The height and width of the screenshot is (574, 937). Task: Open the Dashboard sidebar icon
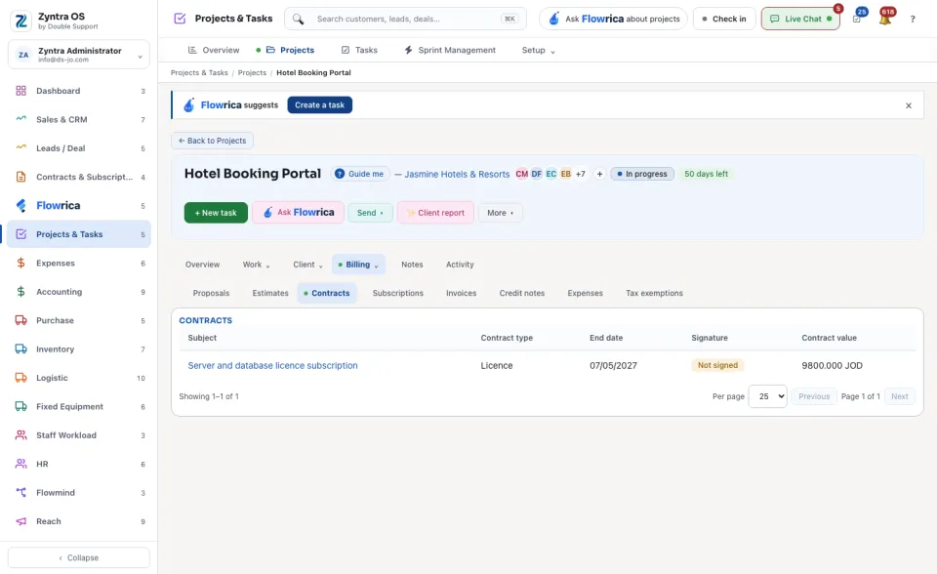[20, 91]
